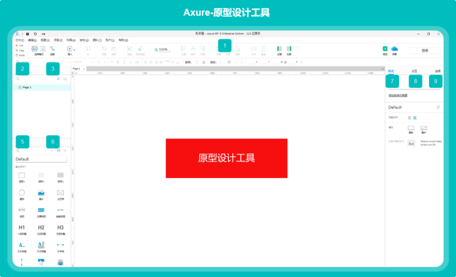Viewport: 456px width, 277px height.
Task: Toggle the lock aspect ratio icon
Action: (x=285, y=62)
